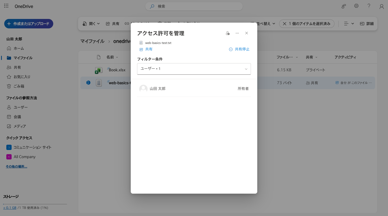The image size is (388, 216).
Task: Click the search box
Action: pyautogui.click(x=194, y=6)
